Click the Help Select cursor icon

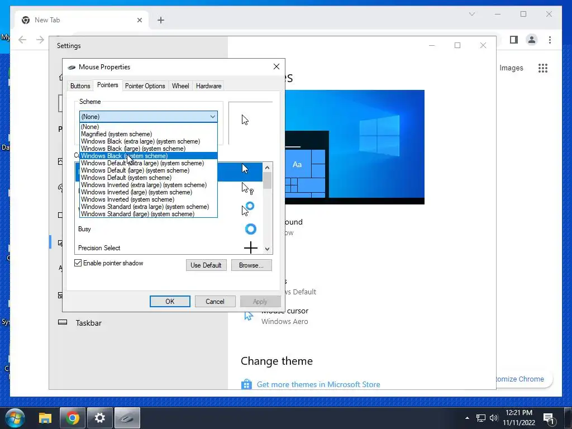click(x=247, y=189)
